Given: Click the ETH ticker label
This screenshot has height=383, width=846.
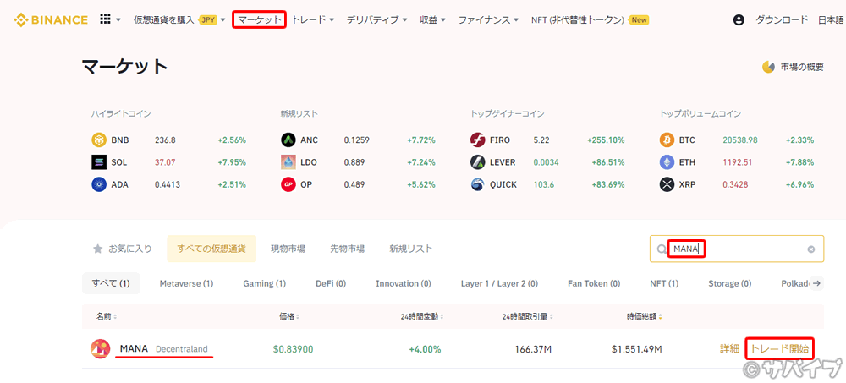Looking at the screenshot, I should point(687,162).
